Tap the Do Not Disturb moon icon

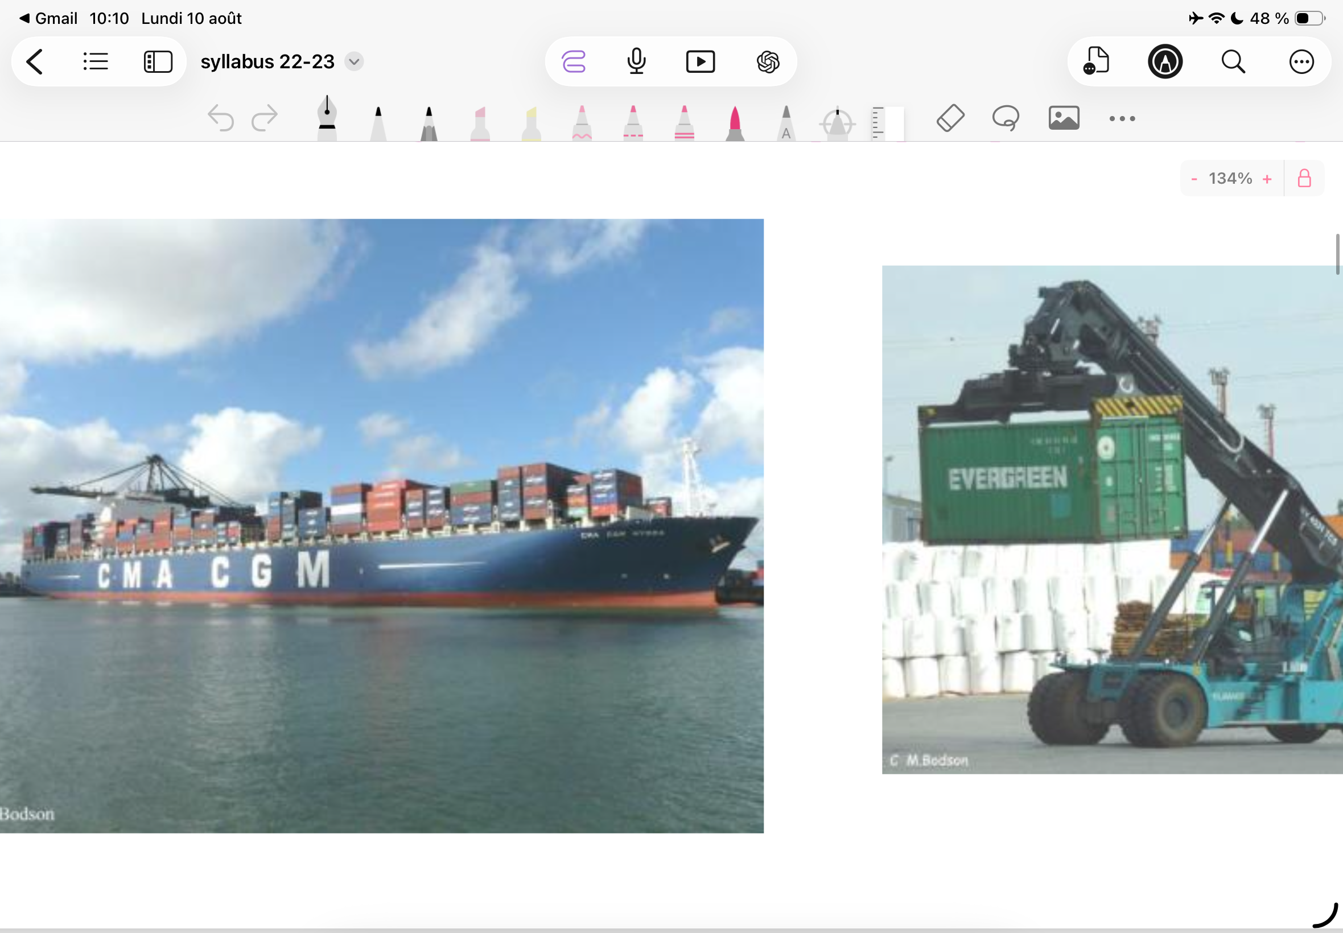pyautogui.click(x=1237, y=18)
